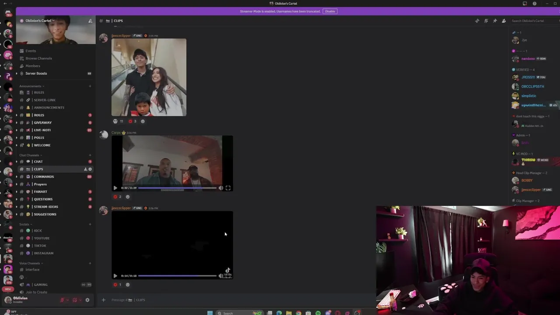Open Discord direct messages home icon
560x315 pixels.
click(x=8, y=14)
